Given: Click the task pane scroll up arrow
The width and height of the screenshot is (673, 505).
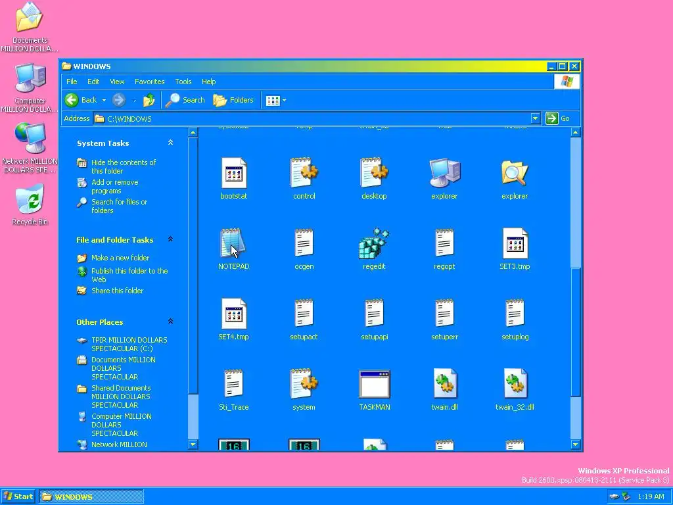Looking at the screenshot, I should (193, 132).
